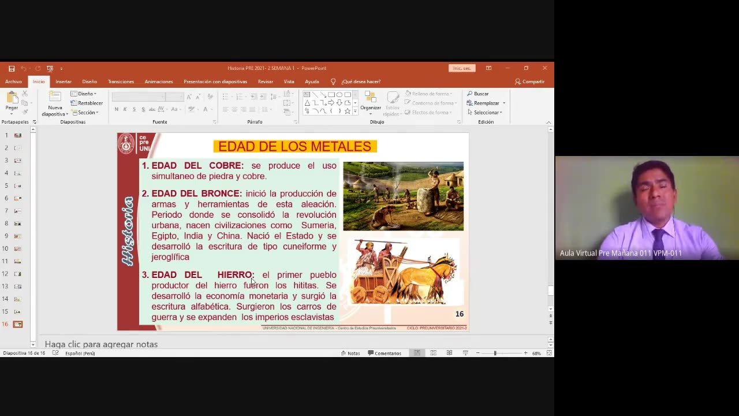The height and width of the screenshot is (416, 739).
Task: Toggle underline (S) formatting
Action: [x=134, y=109]
